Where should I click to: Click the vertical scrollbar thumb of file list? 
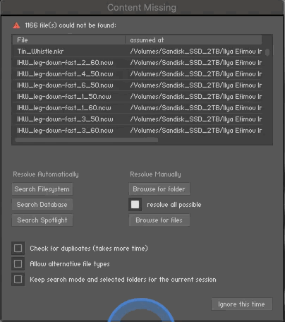click(x=267, y=52)
